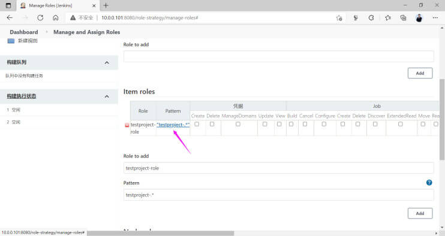This screenshot has height=236, width=445.
Task: Go to the Dashboard breadcrumb
Action: click(x=24, y=32)
